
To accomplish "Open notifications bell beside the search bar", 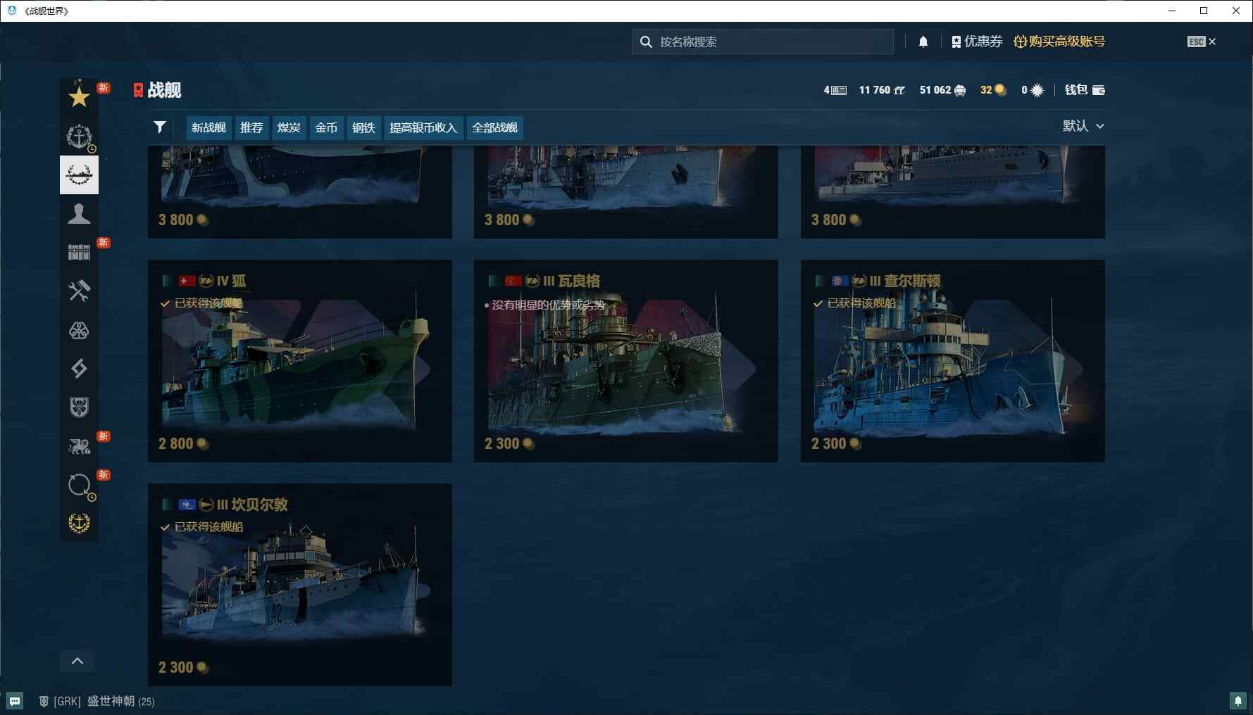I will click(923, 42).
